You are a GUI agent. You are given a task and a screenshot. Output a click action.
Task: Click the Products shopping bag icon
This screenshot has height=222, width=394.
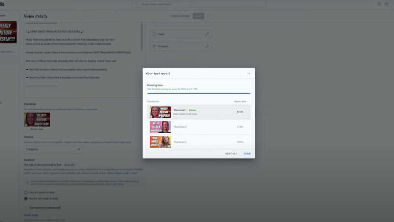click(x=154, y=46)
